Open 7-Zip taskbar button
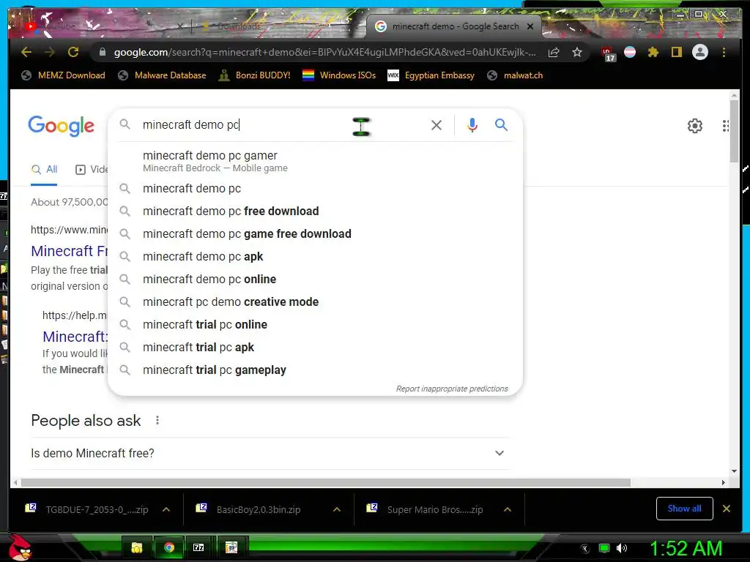This screenshot has height=562, width=750. (x=198, y=547)
